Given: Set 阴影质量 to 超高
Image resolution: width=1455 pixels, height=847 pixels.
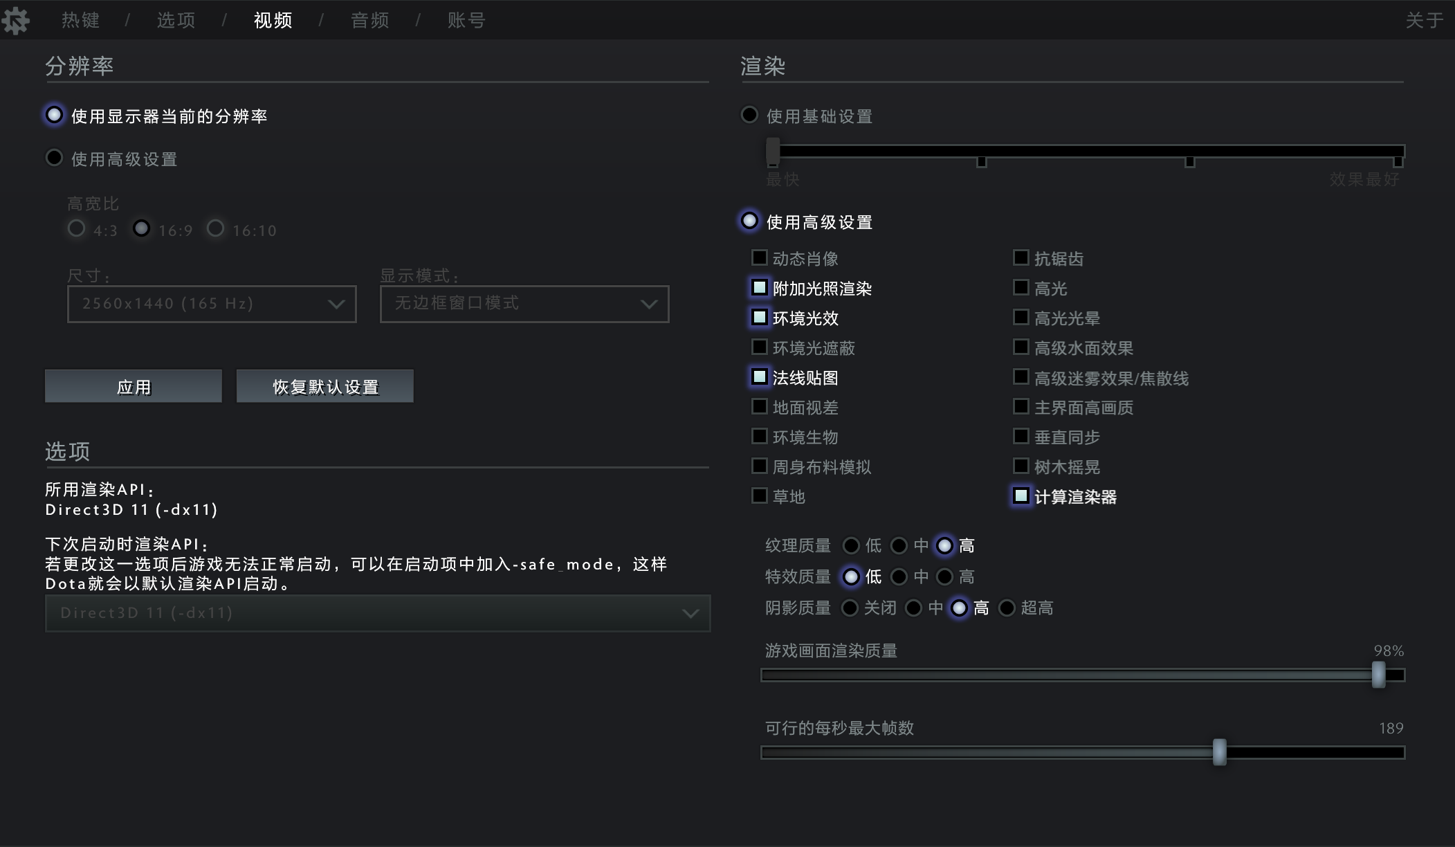Looking at the screenshot, I should click(1007, 608).
